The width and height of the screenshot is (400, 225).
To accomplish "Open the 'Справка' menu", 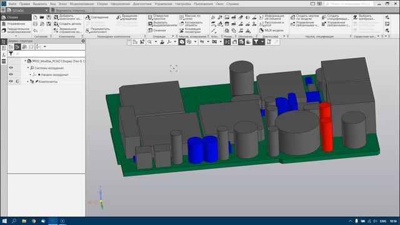I will coord(232,4).
